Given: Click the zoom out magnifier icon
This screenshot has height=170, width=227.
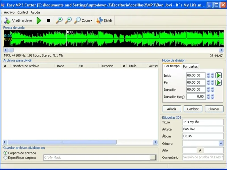Looking at the screenshot, I should 68,20.
